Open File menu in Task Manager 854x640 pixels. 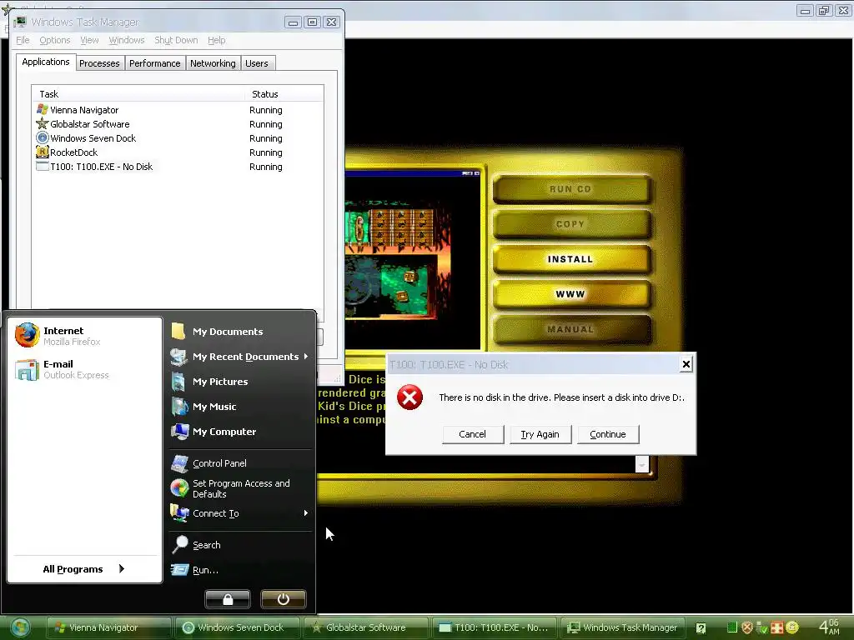[23, 40]
